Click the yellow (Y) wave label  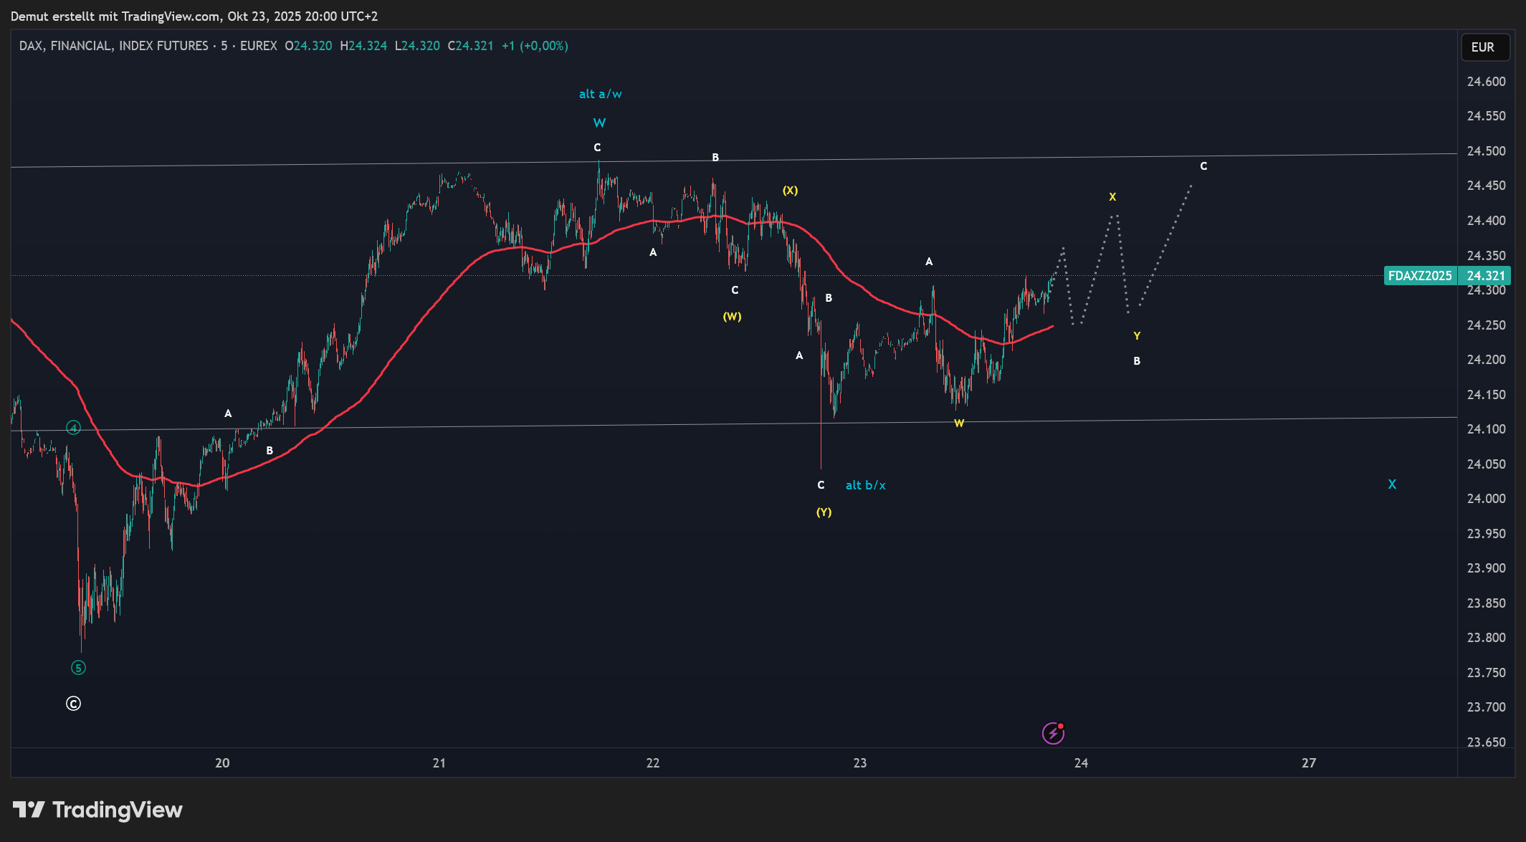coord(824,512)
